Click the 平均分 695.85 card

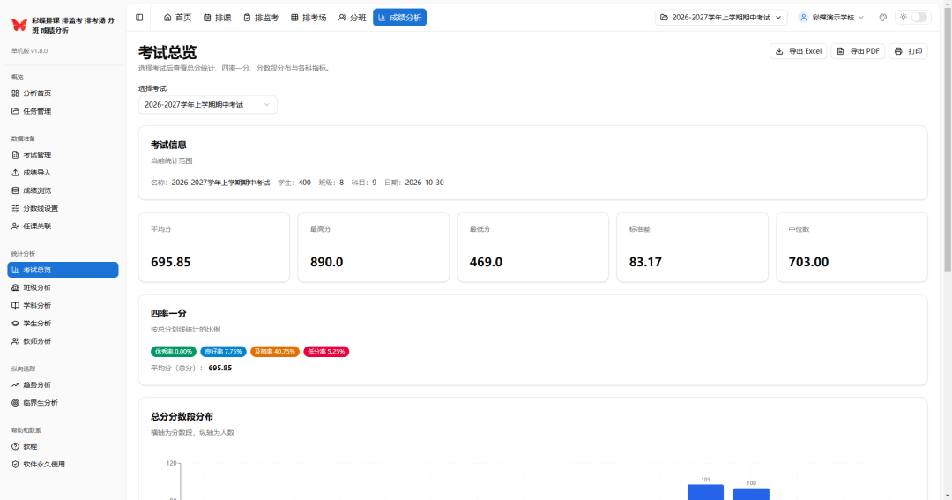pyautogui.click(x=213, y=247)
